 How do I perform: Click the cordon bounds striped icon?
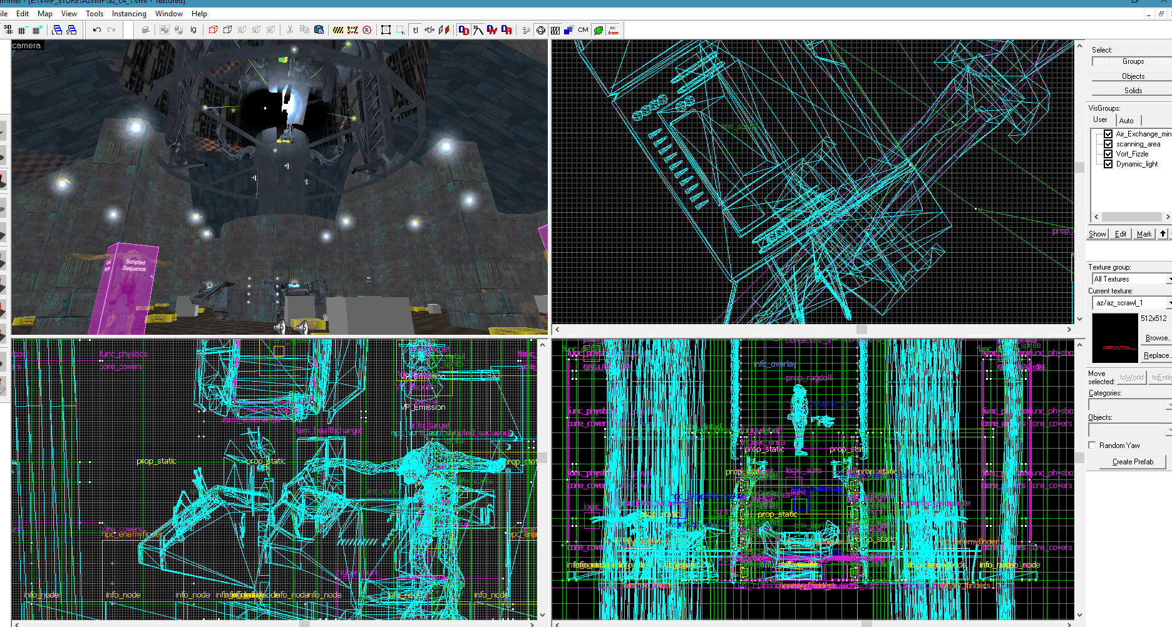click(x=338, y=29)
